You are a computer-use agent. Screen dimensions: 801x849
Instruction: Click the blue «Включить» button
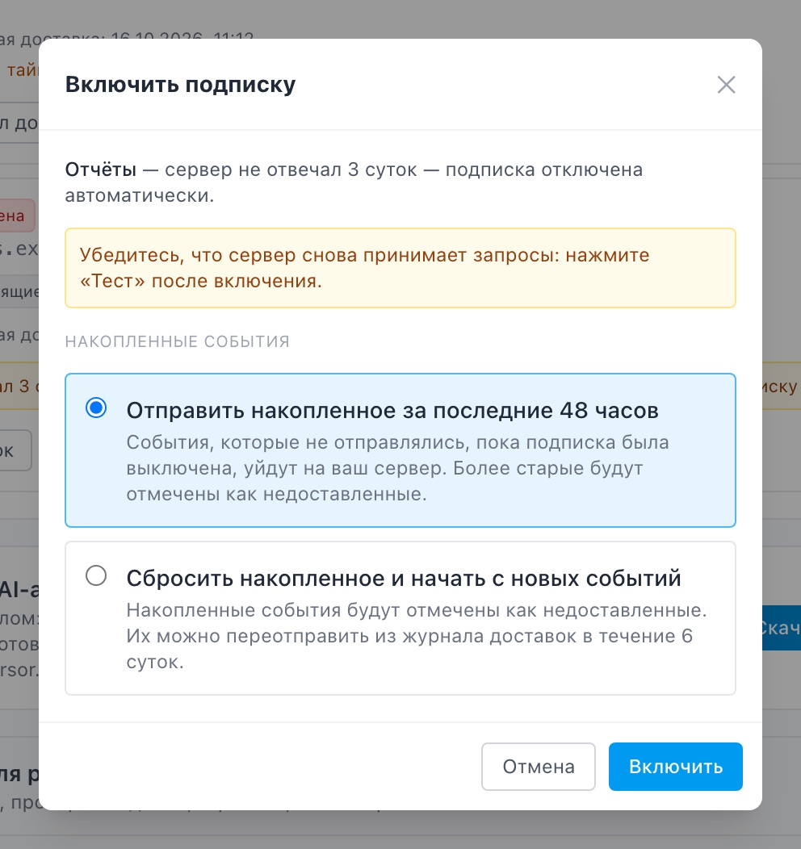(675, 766)
